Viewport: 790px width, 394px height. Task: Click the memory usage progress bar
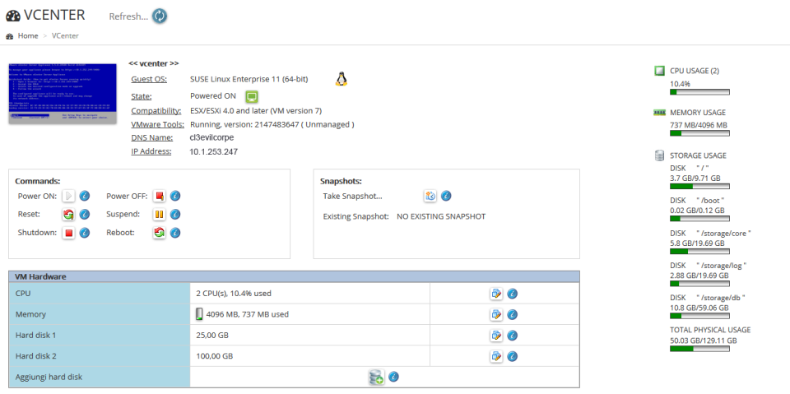(x=699, y=133)
